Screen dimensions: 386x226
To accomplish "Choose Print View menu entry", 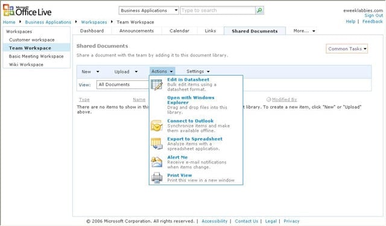I will pyautogui.click(x=196, y=178).
